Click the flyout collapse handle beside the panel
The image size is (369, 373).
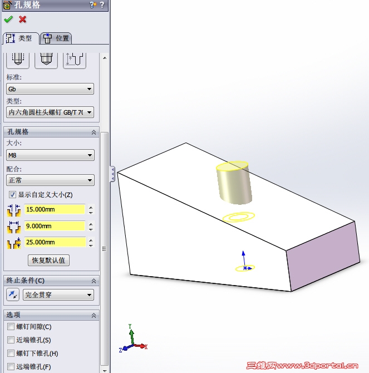point(112,174)
